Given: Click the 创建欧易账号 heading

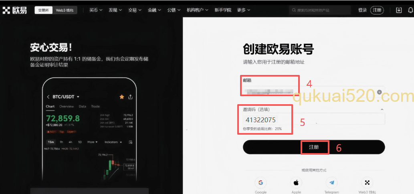Looking at the screenshot, I should coord(278,49).
